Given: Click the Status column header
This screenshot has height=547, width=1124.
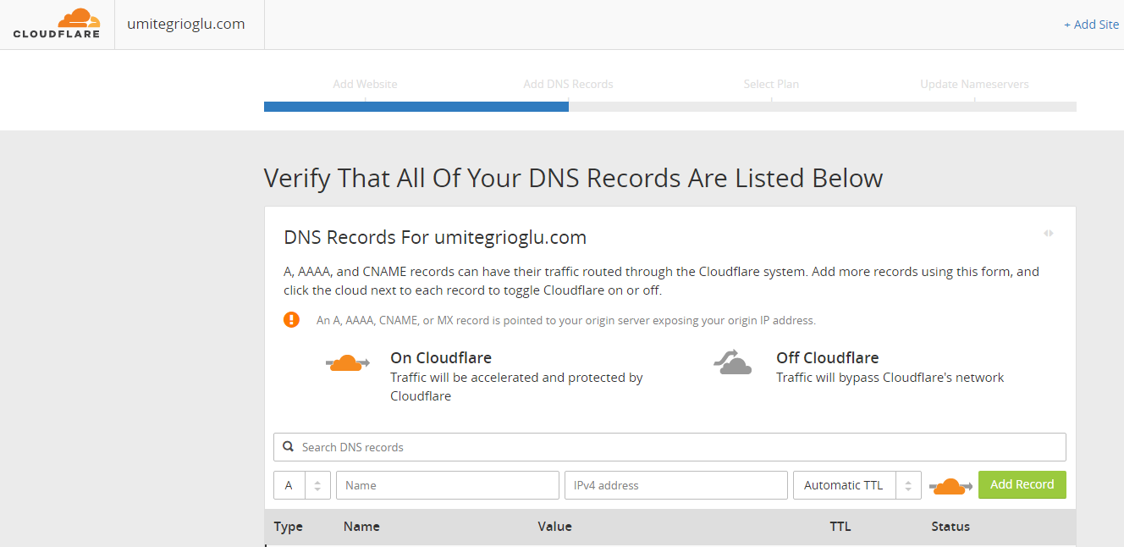Looking at the screenshot, I should pos(950,527).
